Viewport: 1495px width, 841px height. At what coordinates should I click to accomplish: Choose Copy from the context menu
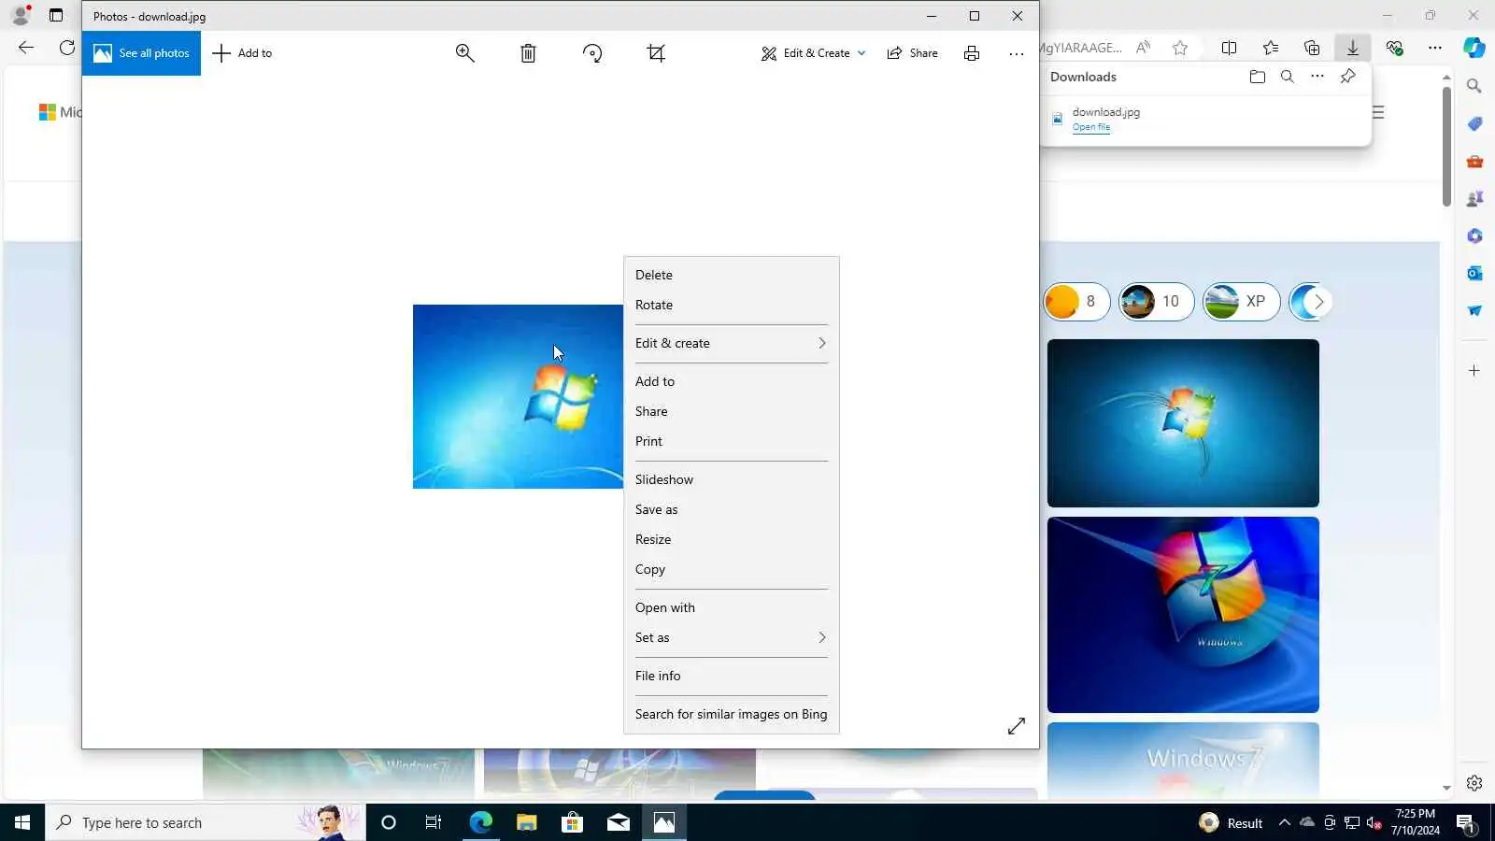[731, 569]
